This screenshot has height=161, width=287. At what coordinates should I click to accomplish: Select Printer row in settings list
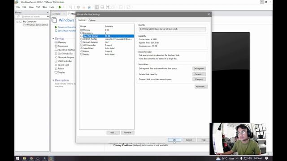click(x=107, y=51)
